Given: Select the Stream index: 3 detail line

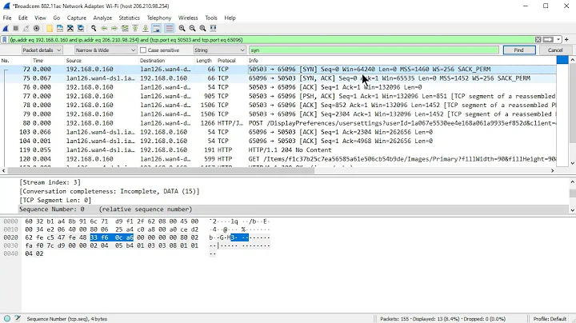Looking at the screenshot, I should click(50, 182).
